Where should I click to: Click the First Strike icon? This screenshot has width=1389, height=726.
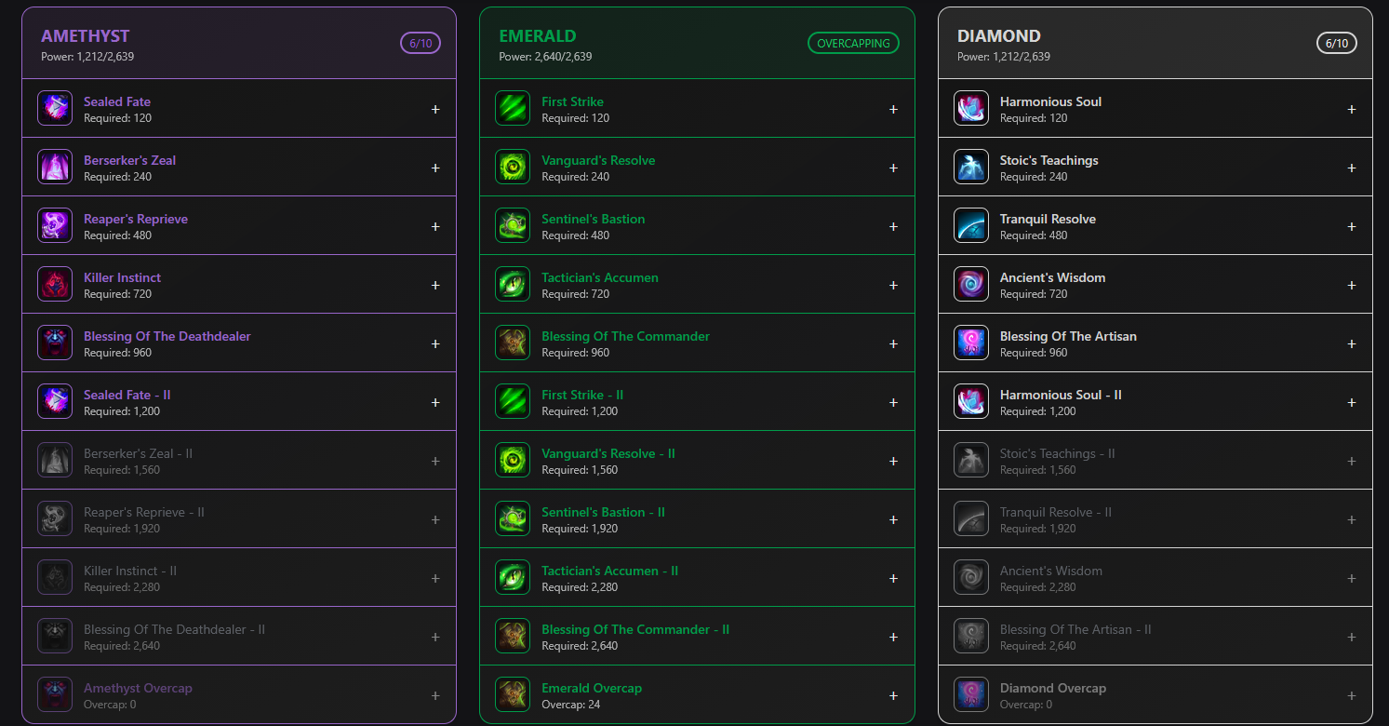(x=513, y=109)
